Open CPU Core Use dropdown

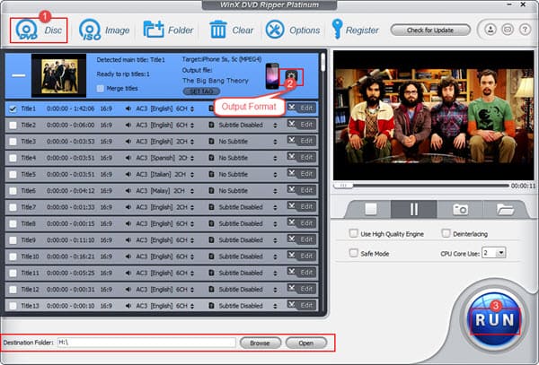501,253
